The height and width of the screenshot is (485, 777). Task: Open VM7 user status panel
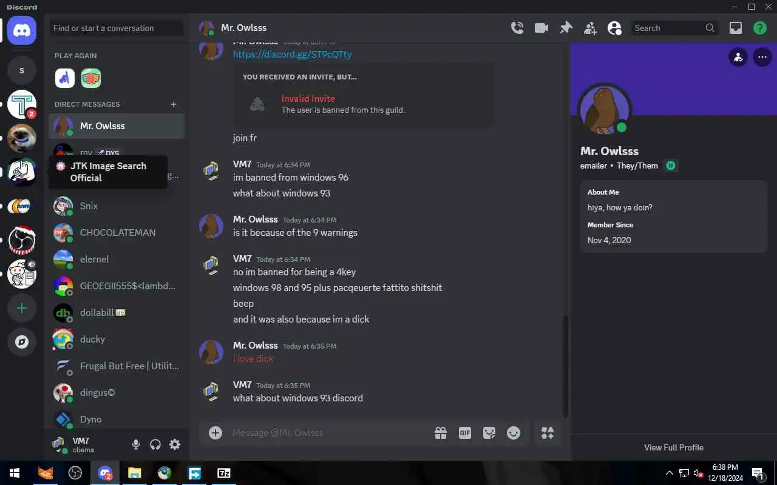pyautogui.click(x=86, y=445)
